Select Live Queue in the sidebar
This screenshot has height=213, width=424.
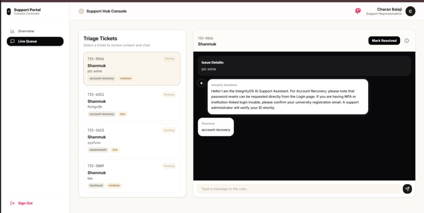point(35,41)
